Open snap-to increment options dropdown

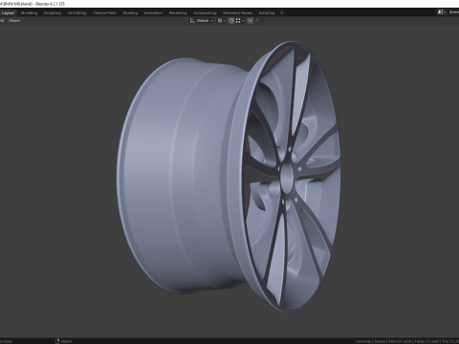coord(240,21)
